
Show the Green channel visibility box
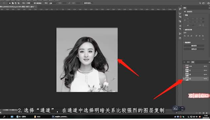pos(184,74)
